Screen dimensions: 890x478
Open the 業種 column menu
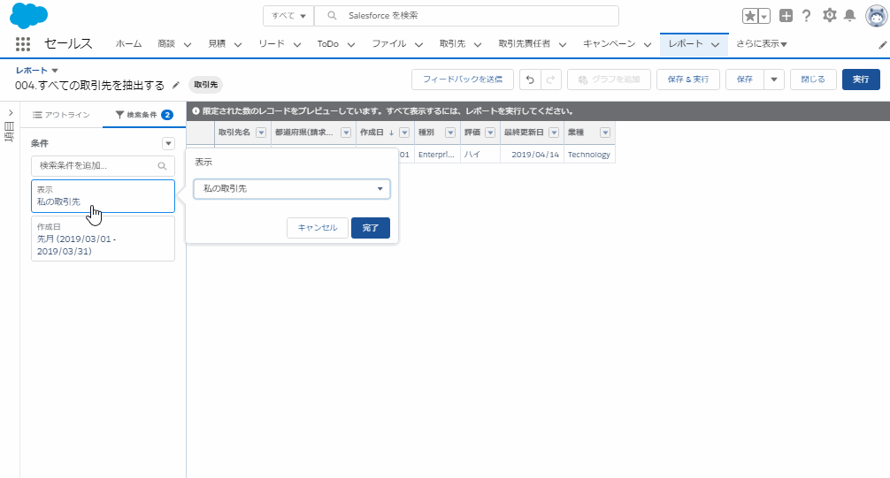pyautogui.click(x=605, y=133)
